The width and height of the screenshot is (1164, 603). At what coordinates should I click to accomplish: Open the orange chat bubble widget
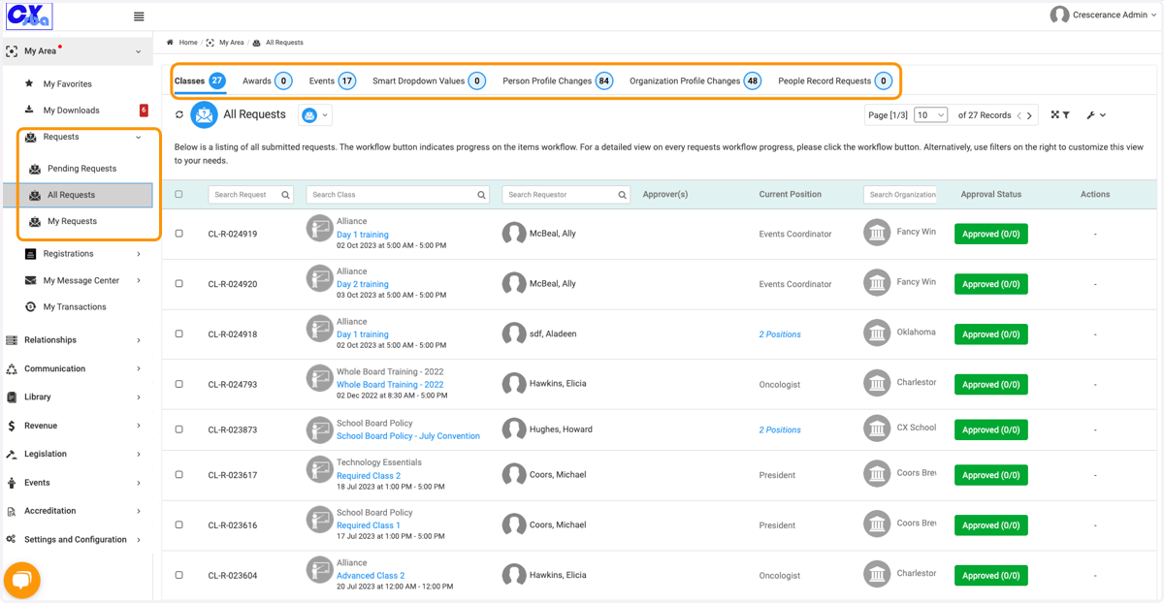coord(21,581)
